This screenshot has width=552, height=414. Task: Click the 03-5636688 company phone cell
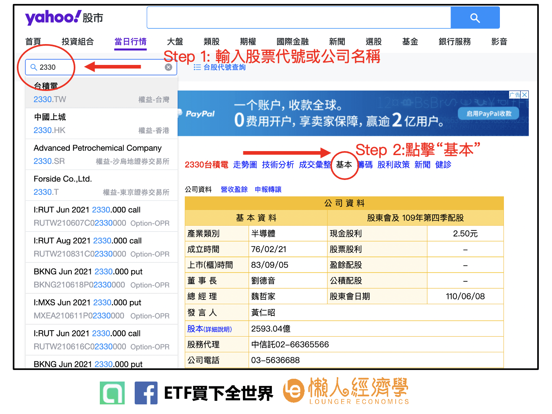376,360
